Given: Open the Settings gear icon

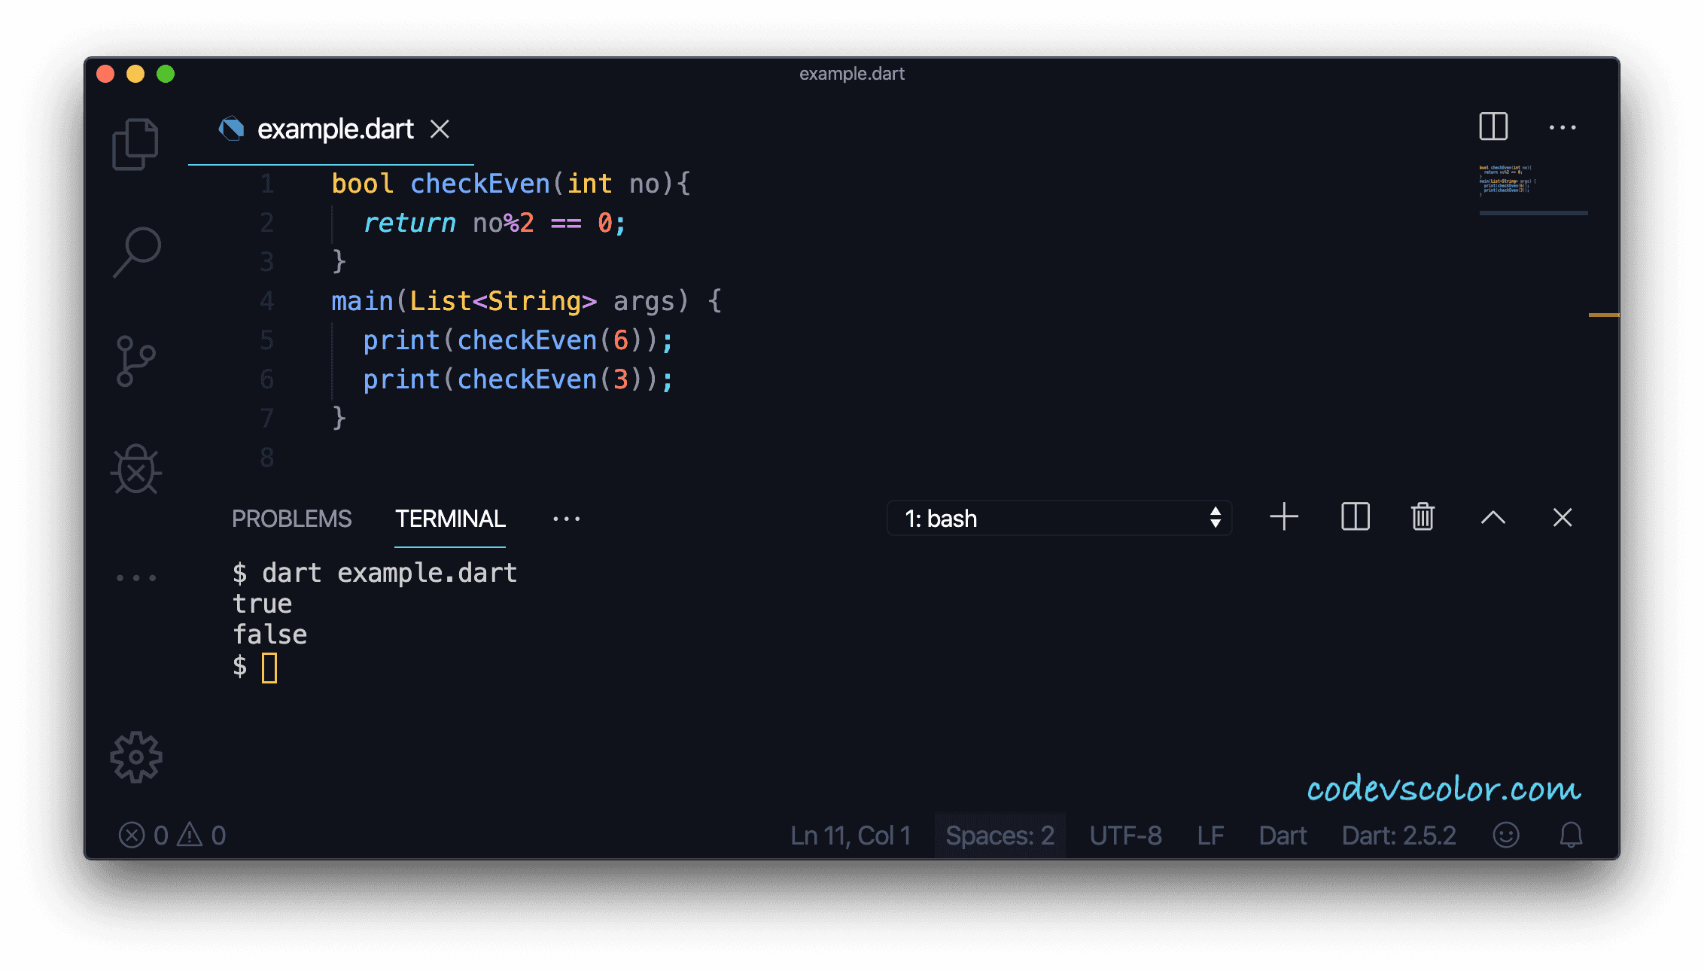Looking at the screenshot, I should click(x=136, y=758).
